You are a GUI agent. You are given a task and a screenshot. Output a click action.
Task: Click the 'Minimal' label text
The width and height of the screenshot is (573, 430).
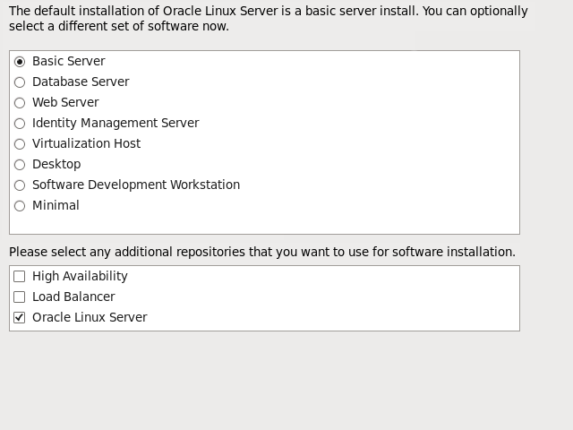click(x=56, y=205)
